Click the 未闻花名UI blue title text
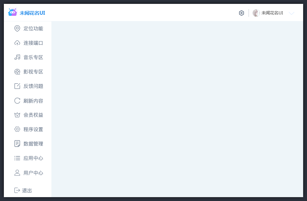The width and height of the screenshot is (307, 201). [x=32, y=13]
